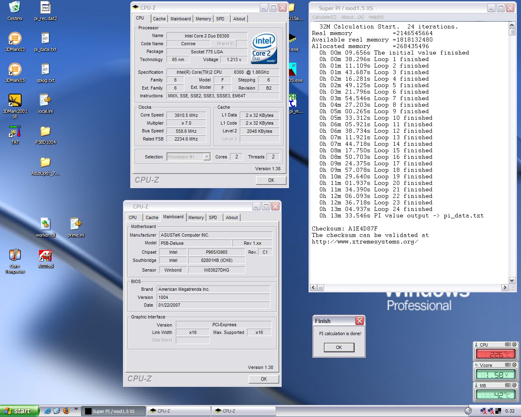Click the Firefox quick launch icon

click(x=66, y=411)
